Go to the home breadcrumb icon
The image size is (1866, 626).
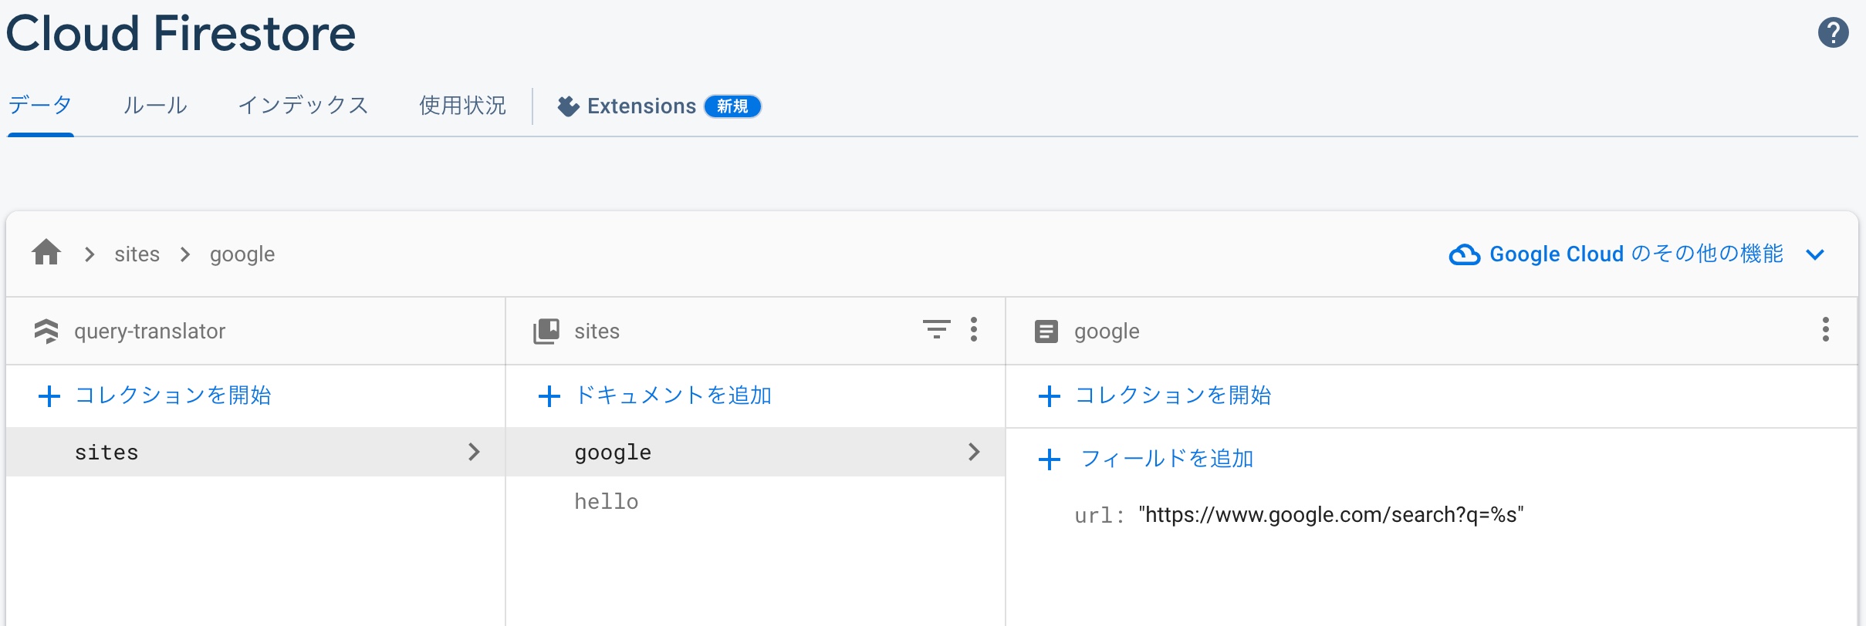click(x=46, y=253)
